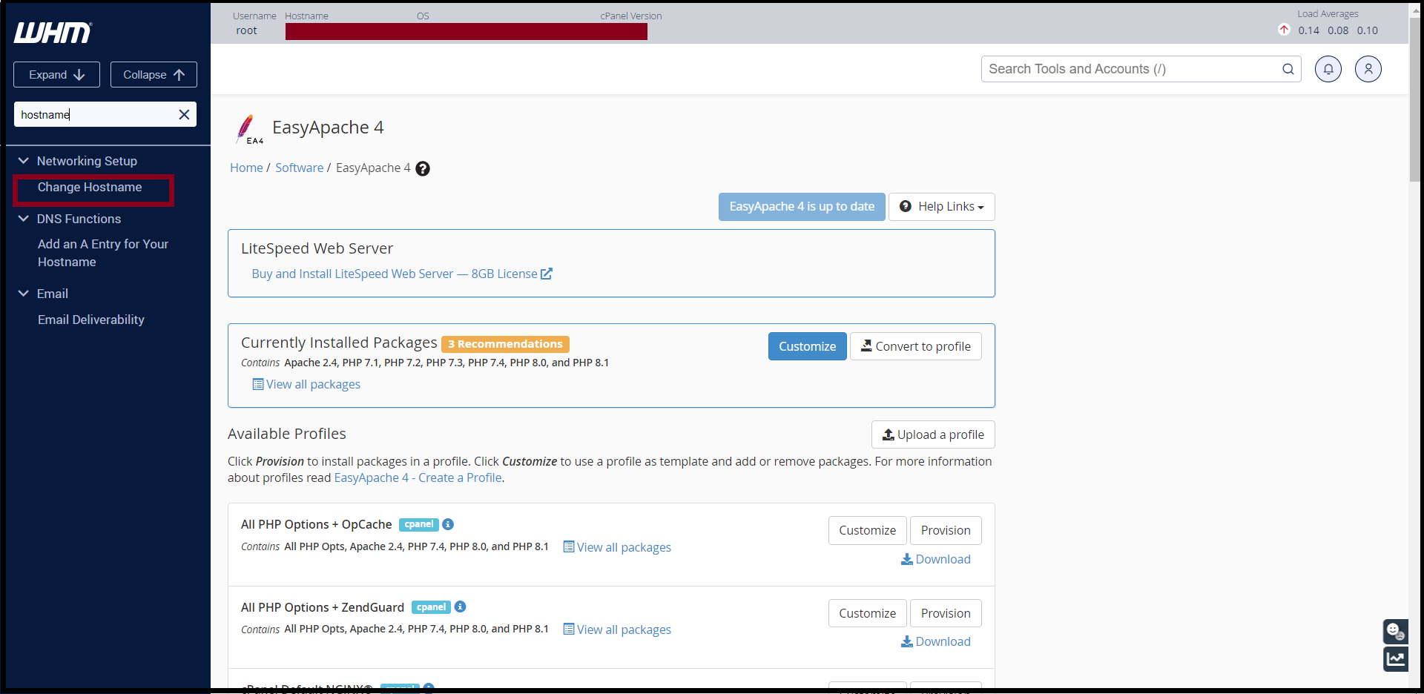Click EasyApache 4 is up to date button

click(802, 207)
